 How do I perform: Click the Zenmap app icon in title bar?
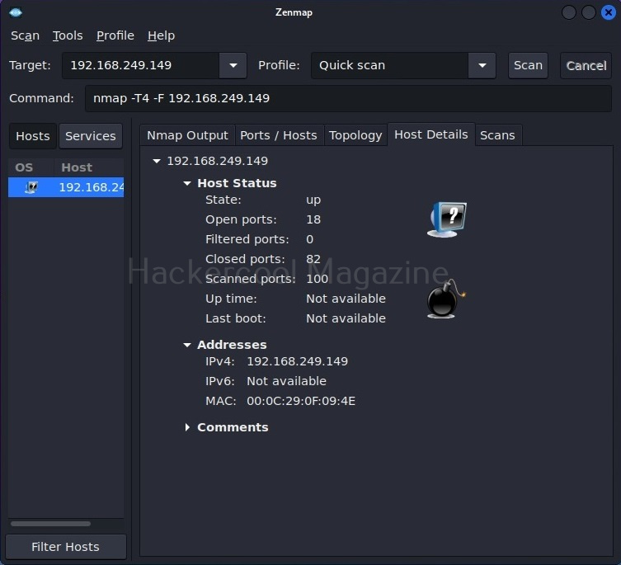16,12
